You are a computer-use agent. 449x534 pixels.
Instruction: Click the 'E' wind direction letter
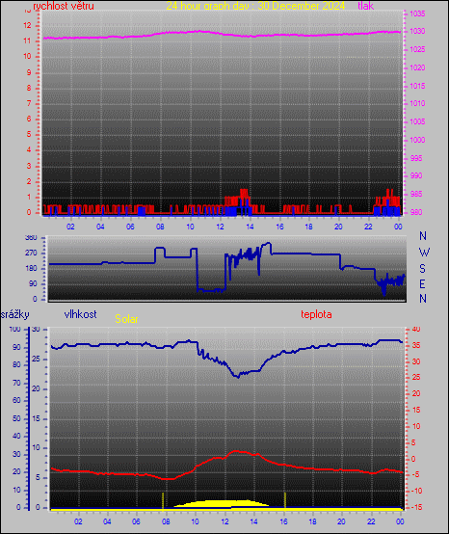click(422, 284)
